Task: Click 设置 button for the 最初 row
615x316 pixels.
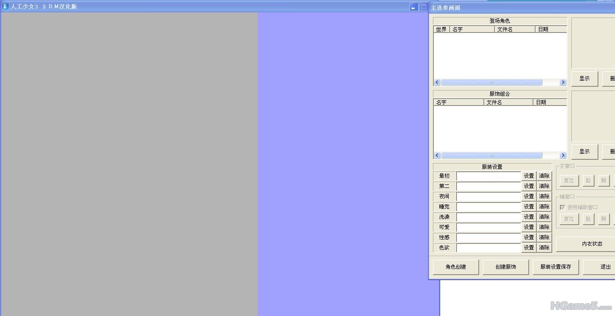Action: 529,176
